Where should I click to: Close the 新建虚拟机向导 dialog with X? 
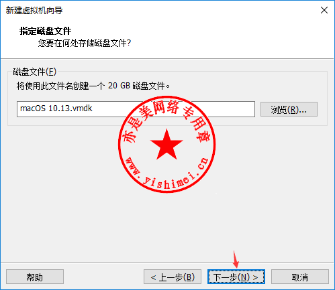point(324,10)
